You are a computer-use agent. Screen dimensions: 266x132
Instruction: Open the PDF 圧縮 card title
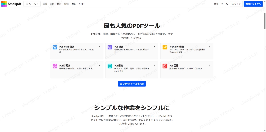(x=174, y=65)
